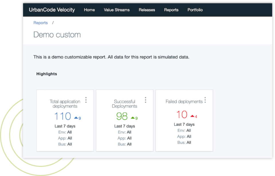Select the blue 110 deployment count
The width and height of the screenshot is (275, 176).
(x=62, y=116)
